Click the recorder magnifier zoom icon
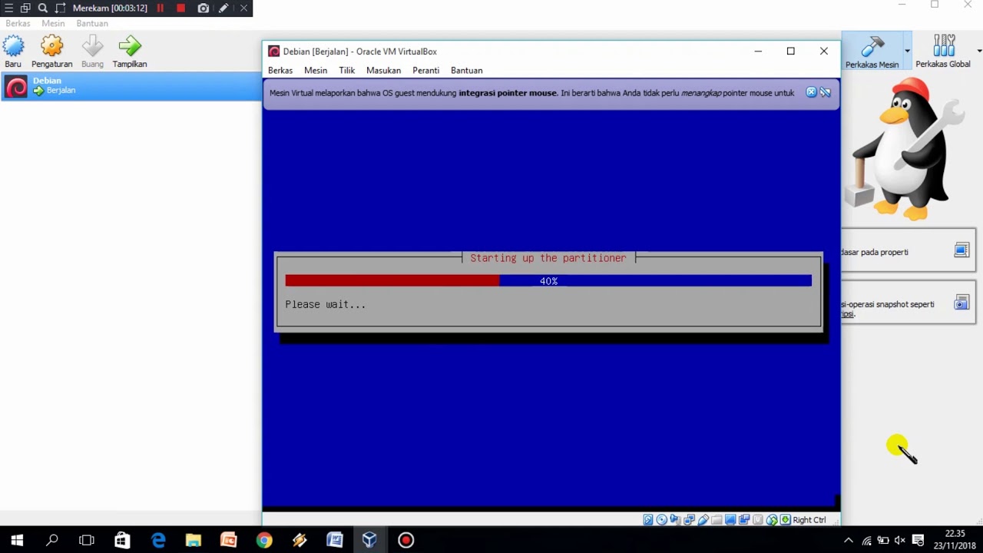 point(42,8)
